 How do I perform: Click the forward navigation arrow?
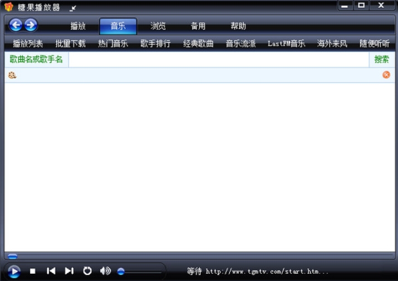(31, 25)
